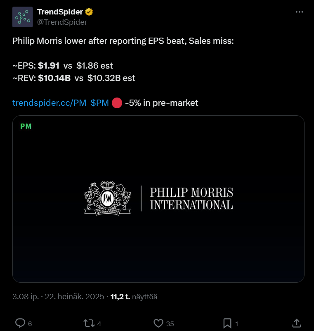Open the TrendSpider profile avatar
The image size is (314, 331).
pos(23,17)
